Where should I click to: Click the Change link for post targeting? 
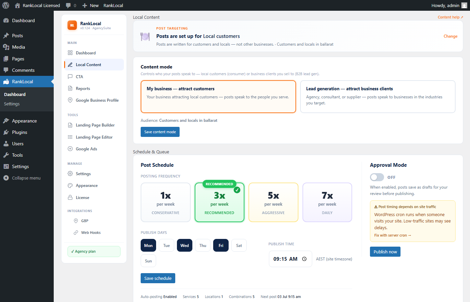[x=451, y=36]
